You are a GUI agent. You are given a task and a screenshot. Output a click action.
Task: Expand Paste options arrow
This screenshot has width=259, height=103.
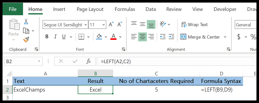click(13, 40)
